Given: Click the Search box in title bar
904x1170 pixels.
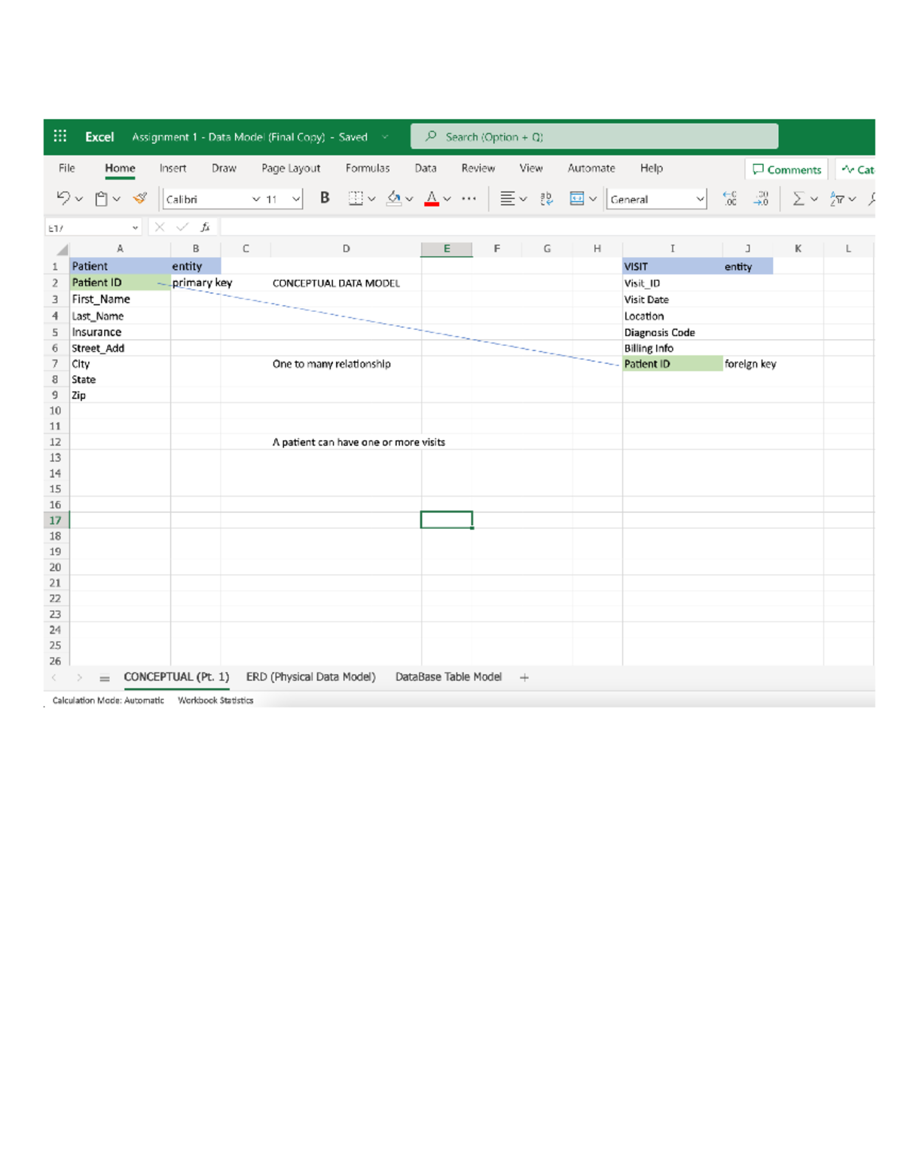Looking at the screenshot, I should [594, 137].
